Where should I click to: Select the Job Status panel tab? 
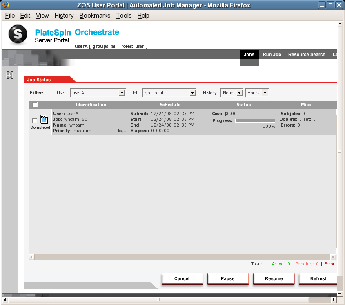tap(39, 80)
